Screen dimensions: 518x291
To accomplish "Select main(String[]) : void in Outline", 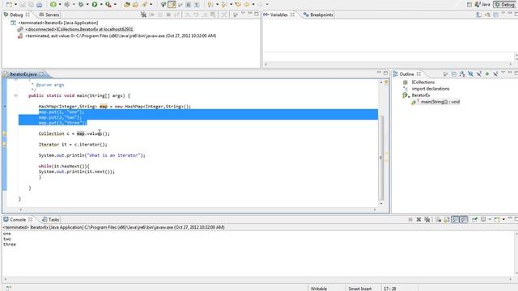I will 440,102.
